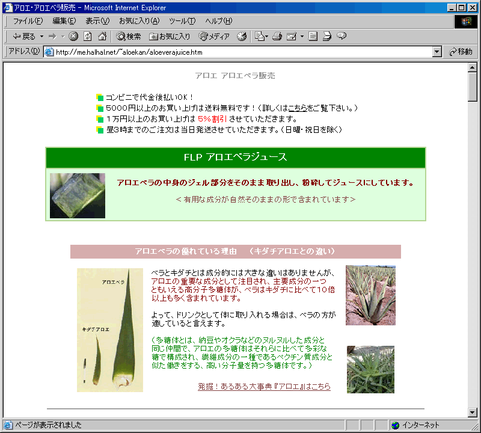Click the status bar page icon
The image size is (481, 433).
click(x=8, y=425)
